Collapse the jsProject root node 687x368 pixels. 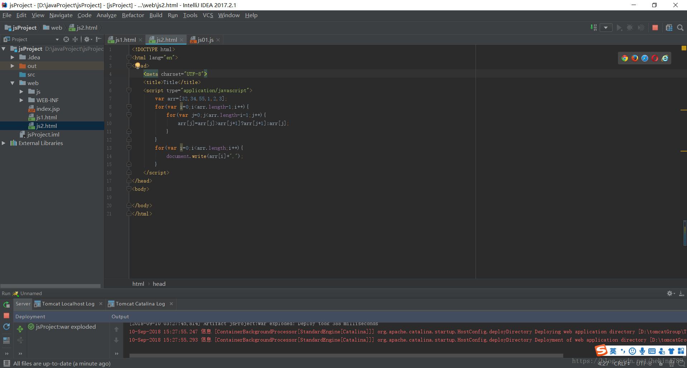[4, 49]
